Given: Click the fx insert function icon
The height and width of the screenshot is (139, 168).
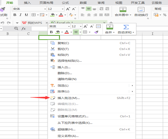Looking at the screenshot, I should point(23,29).
